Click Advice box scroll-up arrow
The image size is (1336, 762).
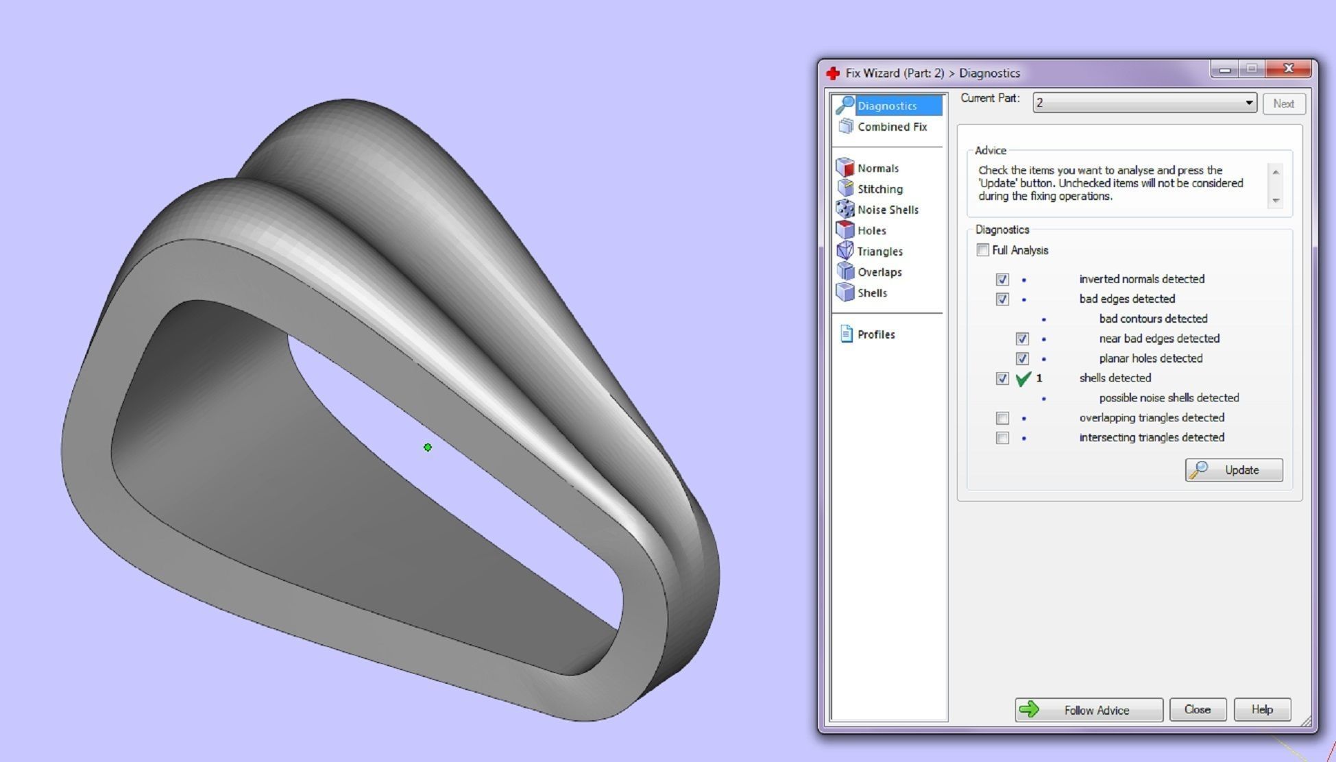point(1276,171)
